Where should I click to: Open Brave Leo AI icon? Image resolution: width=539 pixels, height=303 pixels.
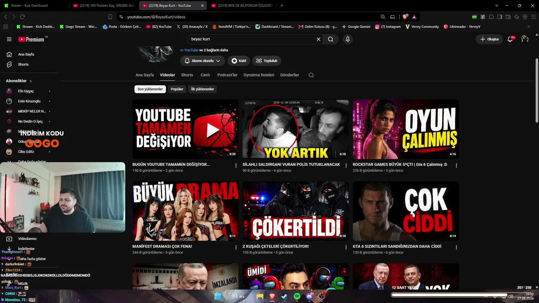[x=516, y=17]
